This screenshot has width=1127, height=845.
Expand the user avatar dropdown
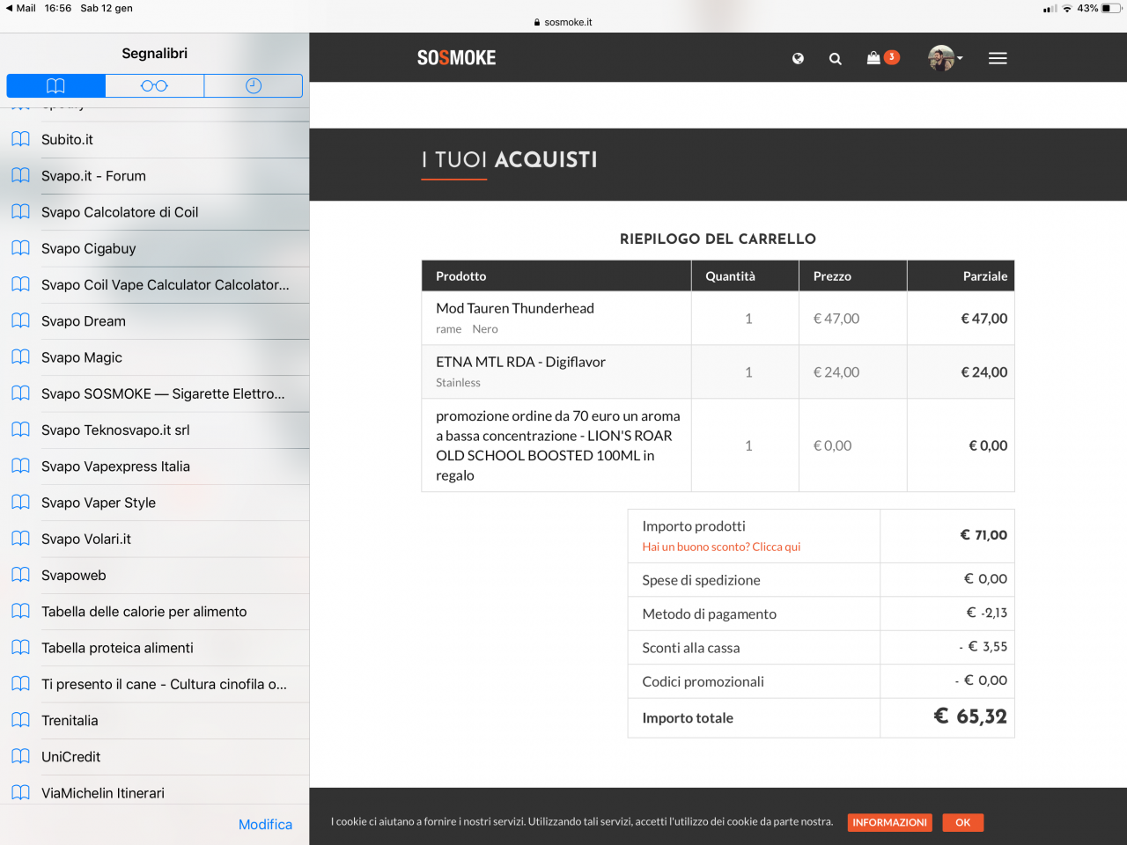pyautogui.click(x=946, y=58)
